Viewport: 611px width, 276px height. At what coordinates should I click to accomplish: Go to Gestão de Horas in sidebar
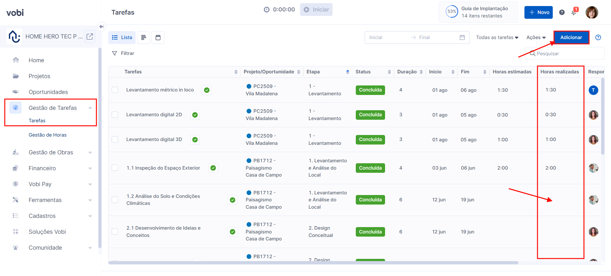point(47,135)
